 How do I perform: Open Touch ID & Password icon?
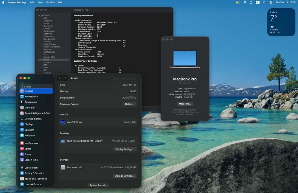click(22, 179)
